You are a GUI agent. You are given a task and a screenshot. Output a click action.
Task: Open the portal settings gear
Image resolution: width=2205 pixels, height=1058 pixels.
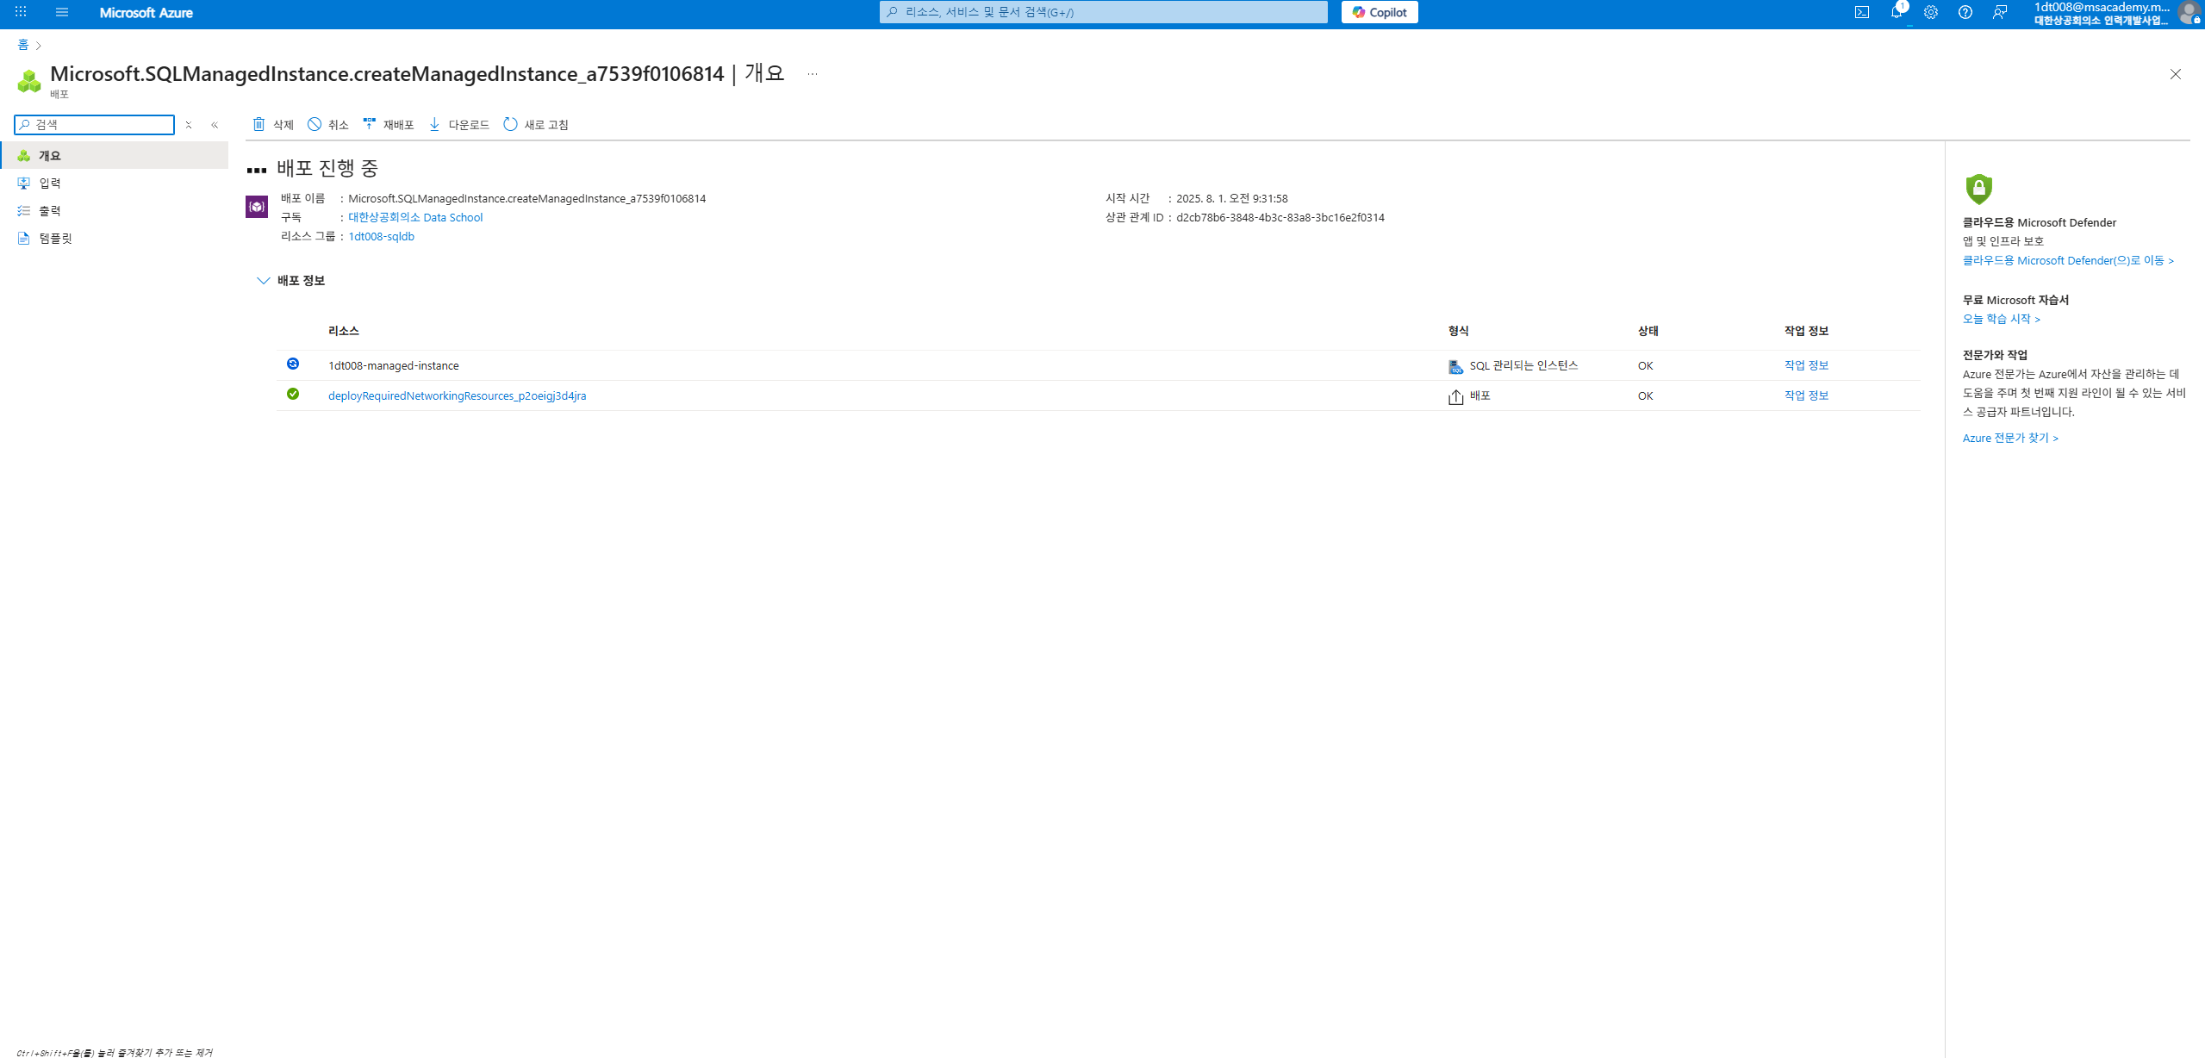[1930, 12]
